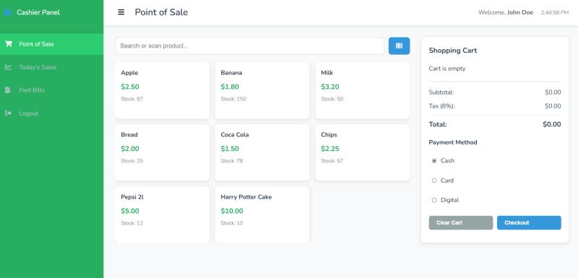Click the $2.25 Chips price
The image size is (578, 278).
point(330,149)
